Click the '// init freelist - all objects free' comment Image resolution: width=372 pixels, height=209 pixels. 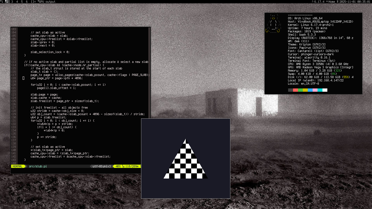[x=59, y=107]
